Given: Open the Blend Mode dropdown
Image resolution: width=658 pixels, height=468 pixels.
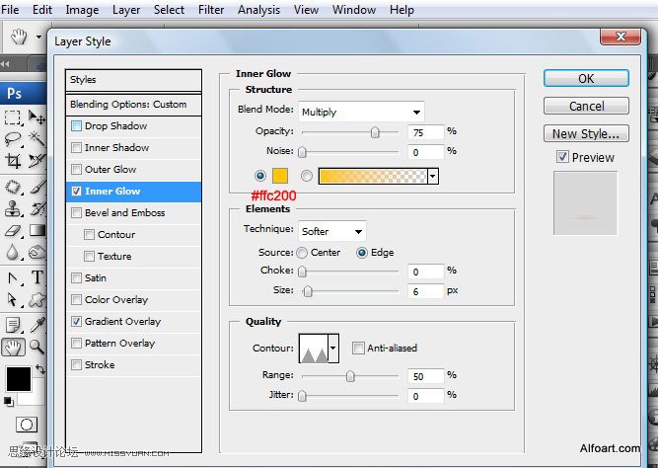Looking at the screenshot, I should click(x=361, y=113).
